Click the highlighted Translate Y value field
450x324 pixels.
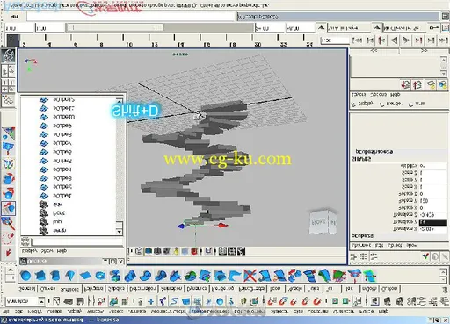pos(433,222)
